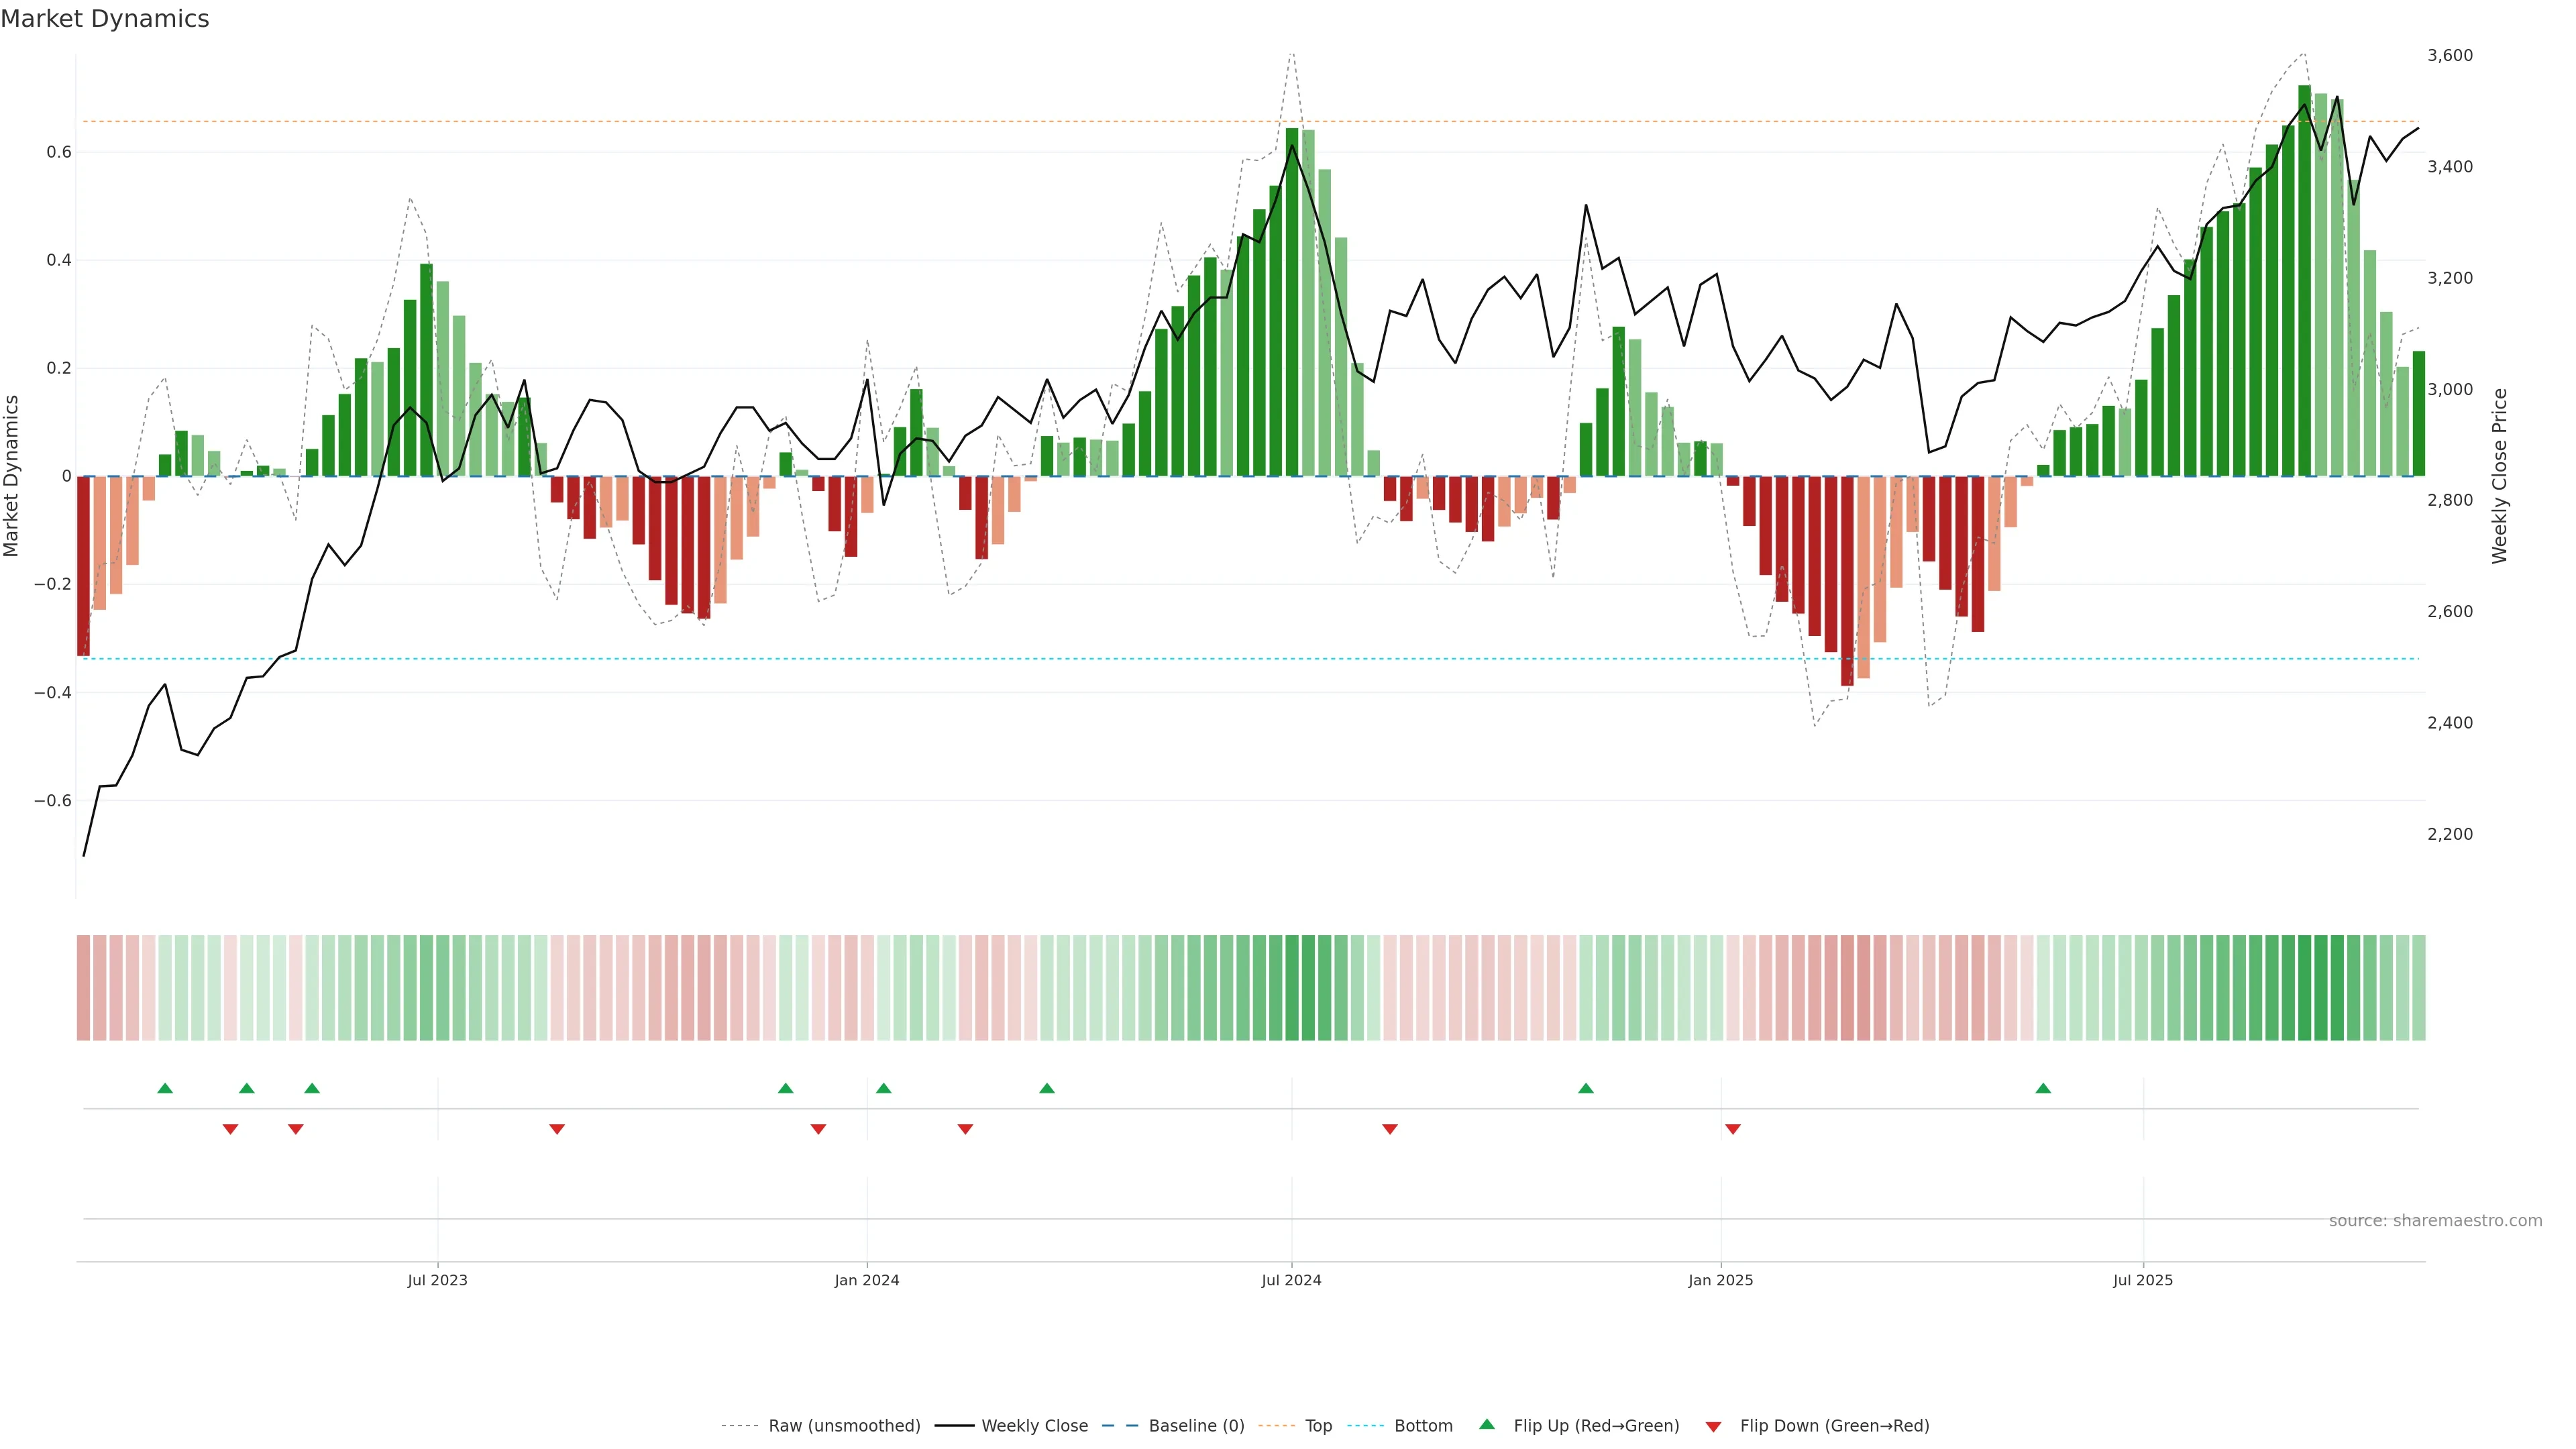Screen dimensions: 2576x1449
Task: Toggle the Bottom legend entry
Action: pos(1423,1426)
